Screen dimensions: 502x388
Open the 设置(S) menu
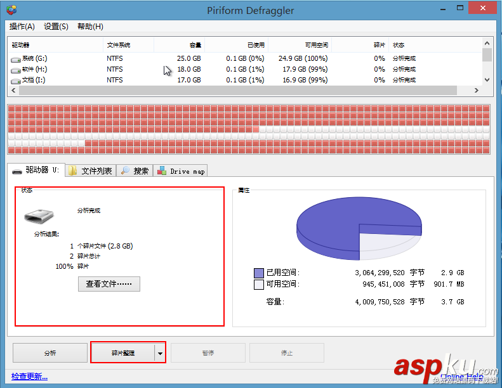click(56, 27)
